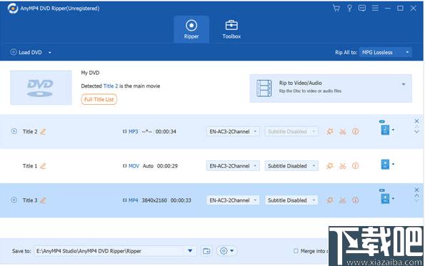Viewport: 425px width, 266px height.
Task: Switch to the Toolbox tab
Action: 231,29
